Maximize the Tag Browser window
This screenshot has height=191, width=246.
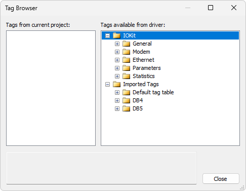tap(211, 8)
